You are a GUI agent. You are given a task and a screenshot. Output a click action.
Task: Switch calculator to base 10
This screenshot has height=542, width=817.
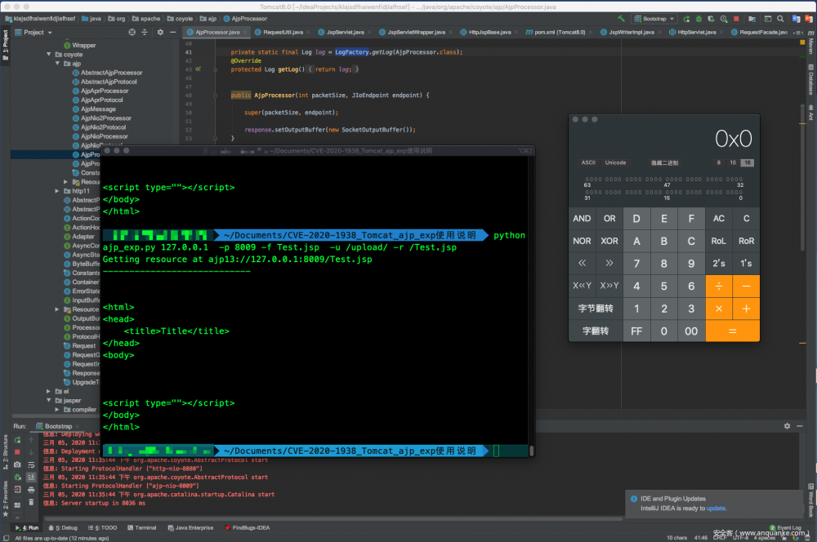pos(733,162)
